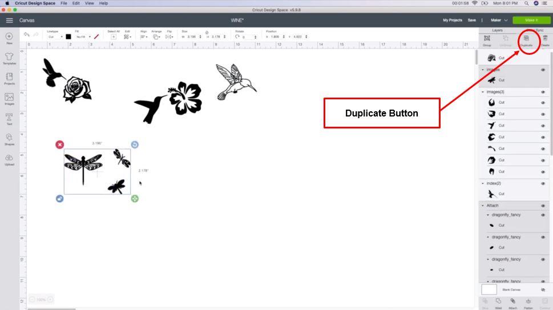553x310 pixels.
Task: Collapse the Images(3) layer group
Action: click(x=483, y=92)
